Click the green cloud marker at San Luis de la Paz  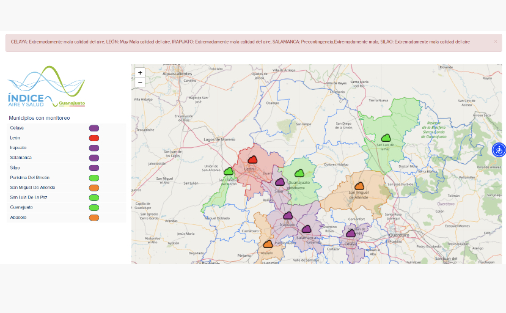pyautogui.click(x=386, y=138)
